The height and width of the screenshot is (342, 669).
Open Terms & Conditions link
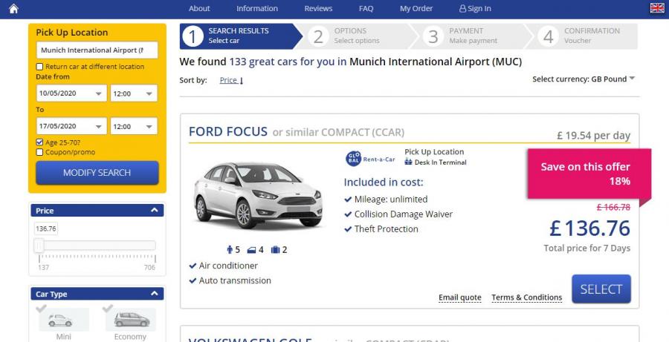[x=526, y=297]
